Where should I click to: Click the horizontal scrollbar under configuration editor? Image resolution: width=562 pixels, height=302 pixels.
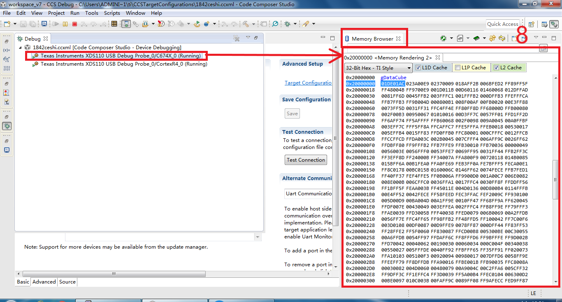pos(113,274)
